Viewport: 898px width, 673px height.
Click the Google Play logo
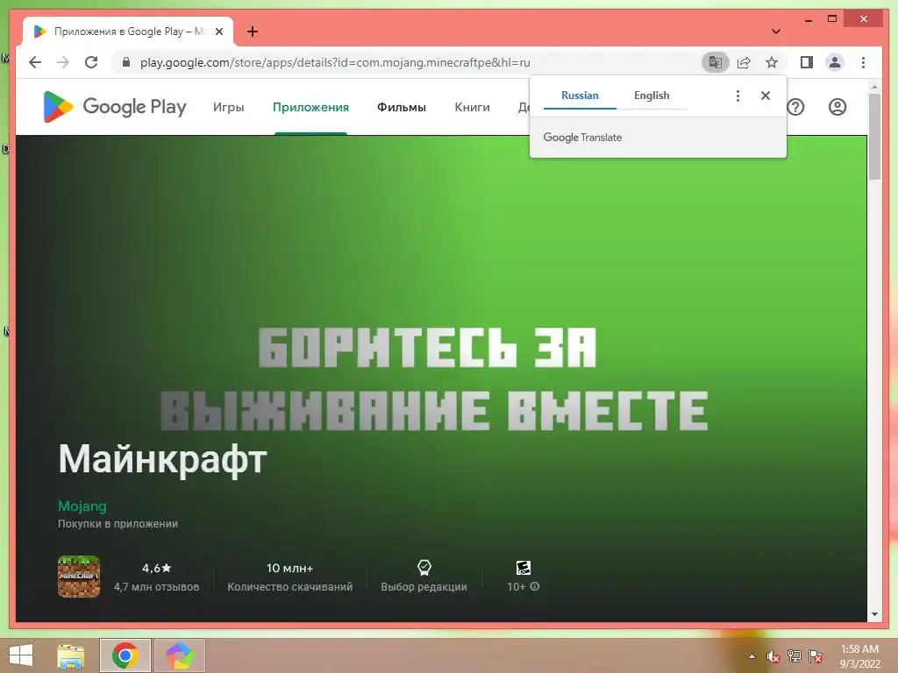pyautogui.click(x=115, y=107)
